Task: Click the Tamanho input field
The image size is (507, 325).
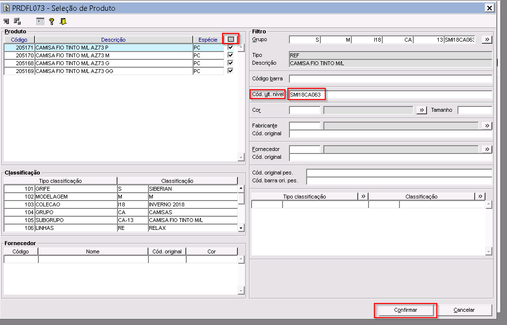Action: click(x=475, y=110)
